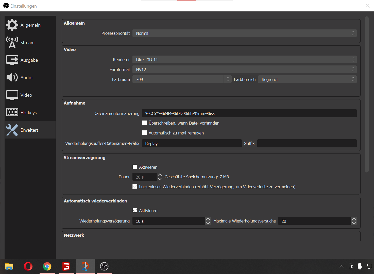This screenshot has width=374, height=274.
Task: Select the Stream antenna icon
Action: pyautogui.click(x=12, y=42)
